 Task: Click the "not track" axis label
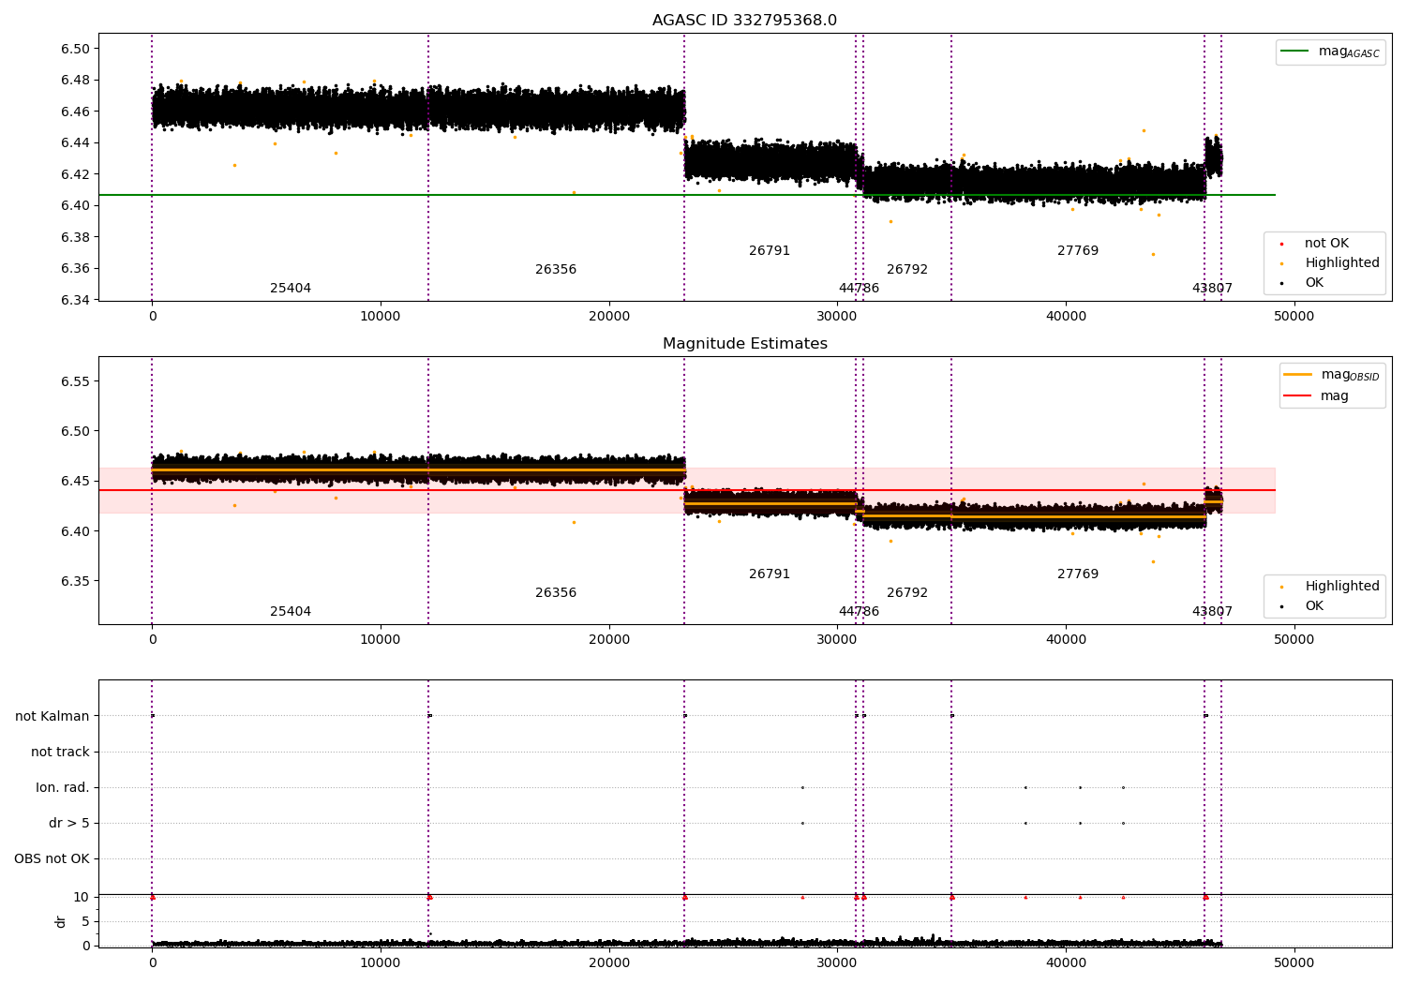[x=60, y=752]
